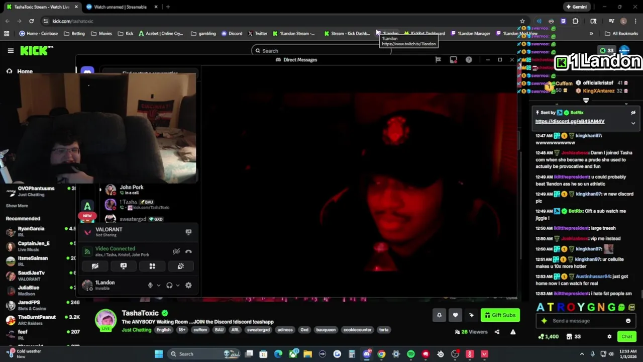Screen dimensions: 643x362
Task: Open Discord soundboard button
Action: pyautogui.click(x=181, y=266)
